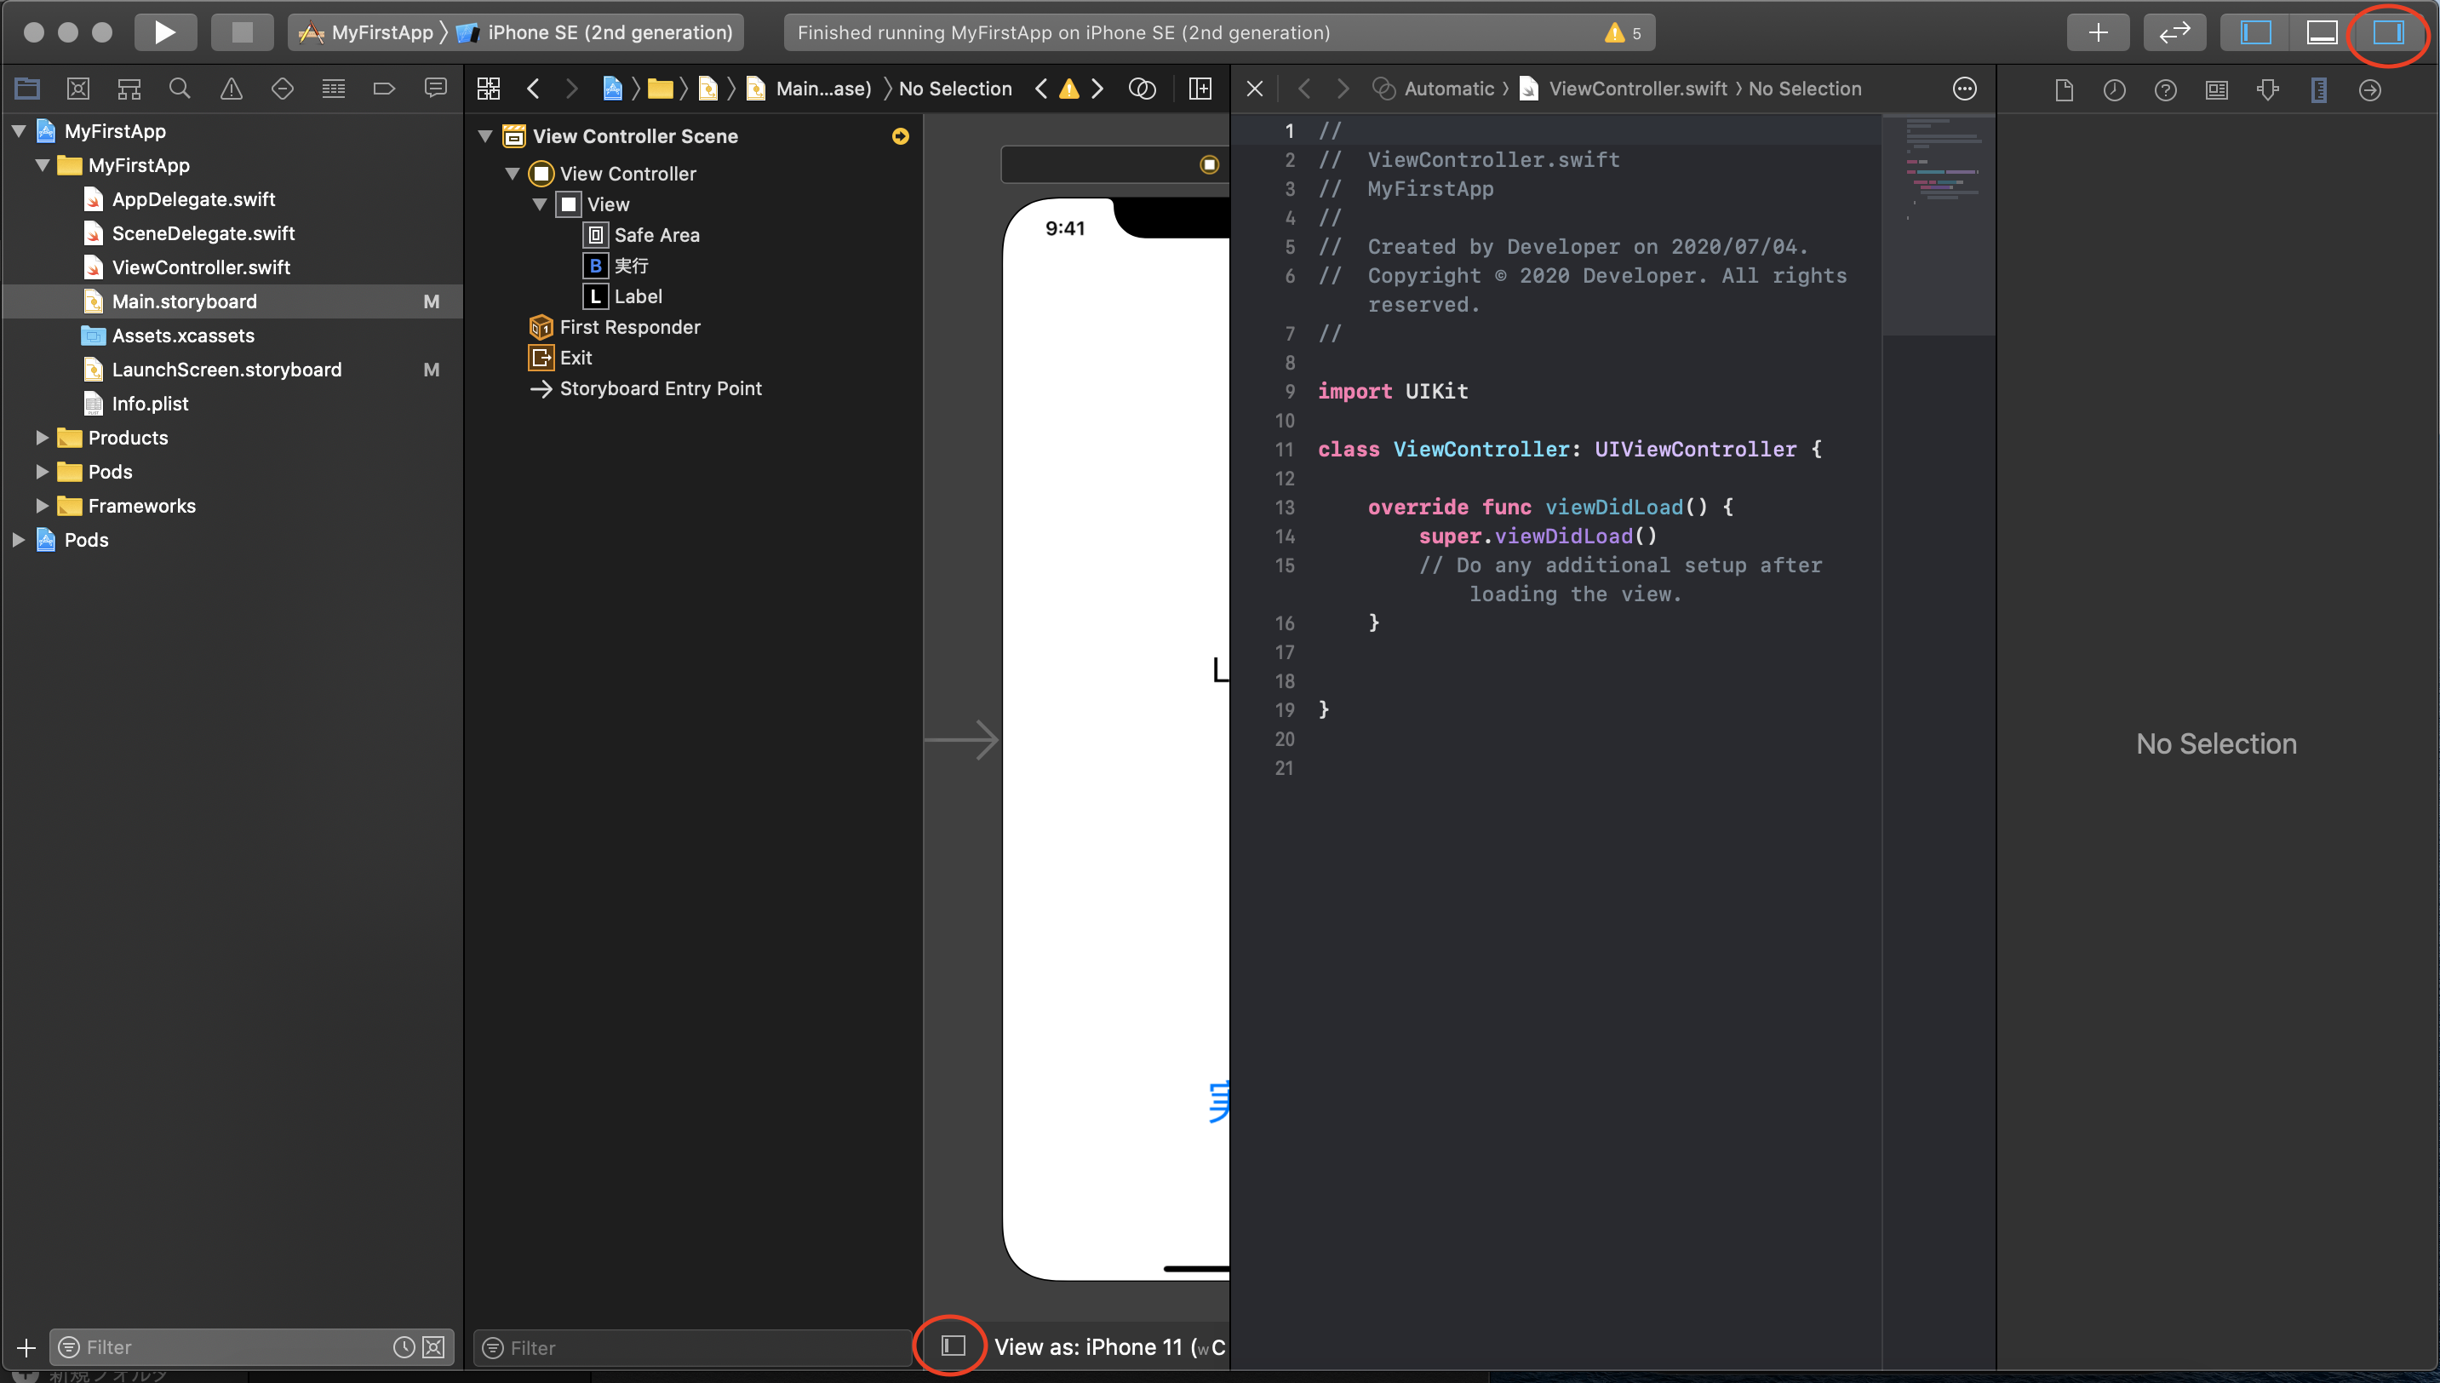
Task: Expand the Frameworks folder
Action: 42,506
